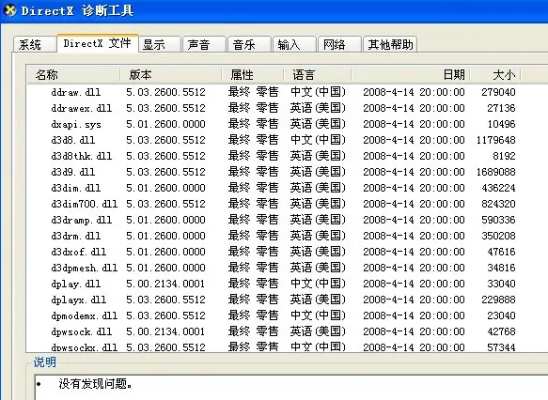Sort by the 日期 column header
Image resolution: width=548 pixels, height=400 pixels.
411,75
